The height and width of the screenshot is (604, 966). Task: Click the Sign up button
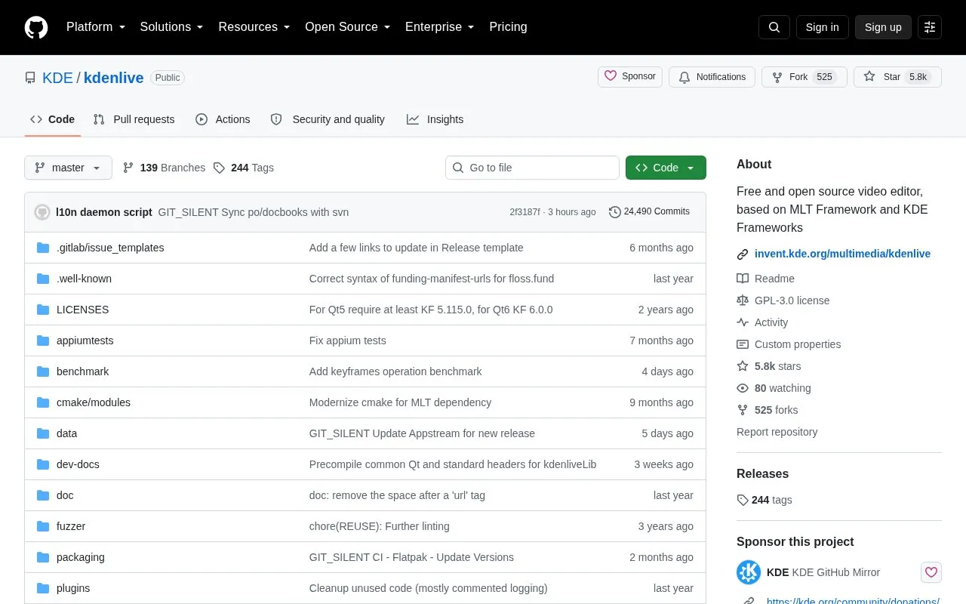tap(883, 27)
